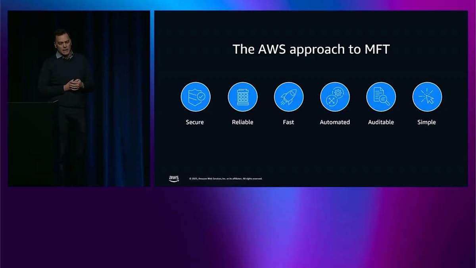Click the 'Auditable' label

[381, 122]
